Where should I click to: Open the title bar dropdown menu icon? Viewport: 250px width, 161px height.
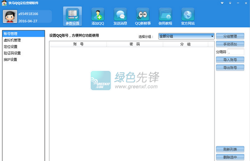coord(230,3)
